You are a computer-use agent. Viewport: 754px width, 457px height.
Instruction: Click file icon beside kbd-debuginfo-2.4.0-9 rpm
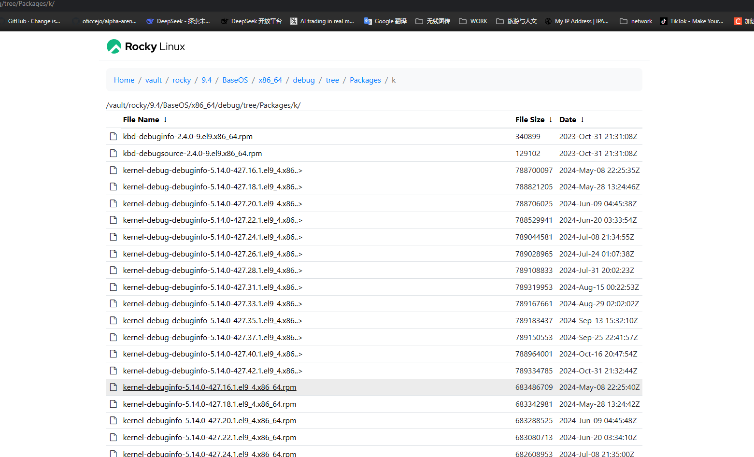coord(114,137)
